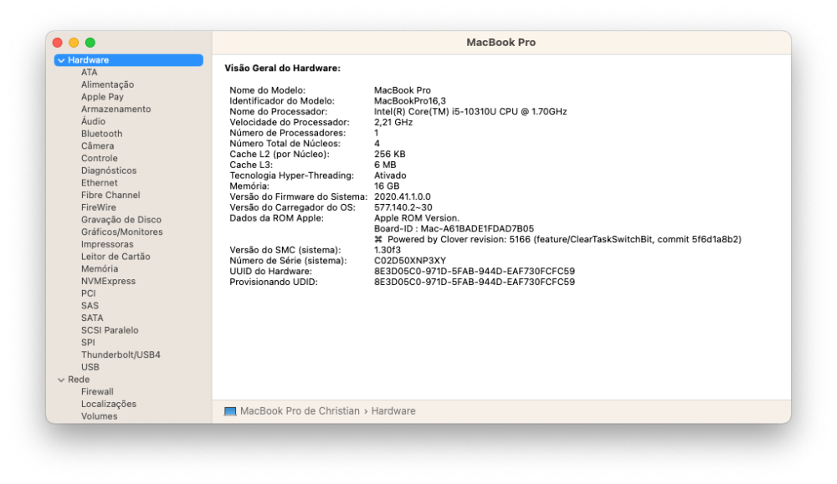Open Thunderbolt/USB4 hardware entry

pos(121,354)
